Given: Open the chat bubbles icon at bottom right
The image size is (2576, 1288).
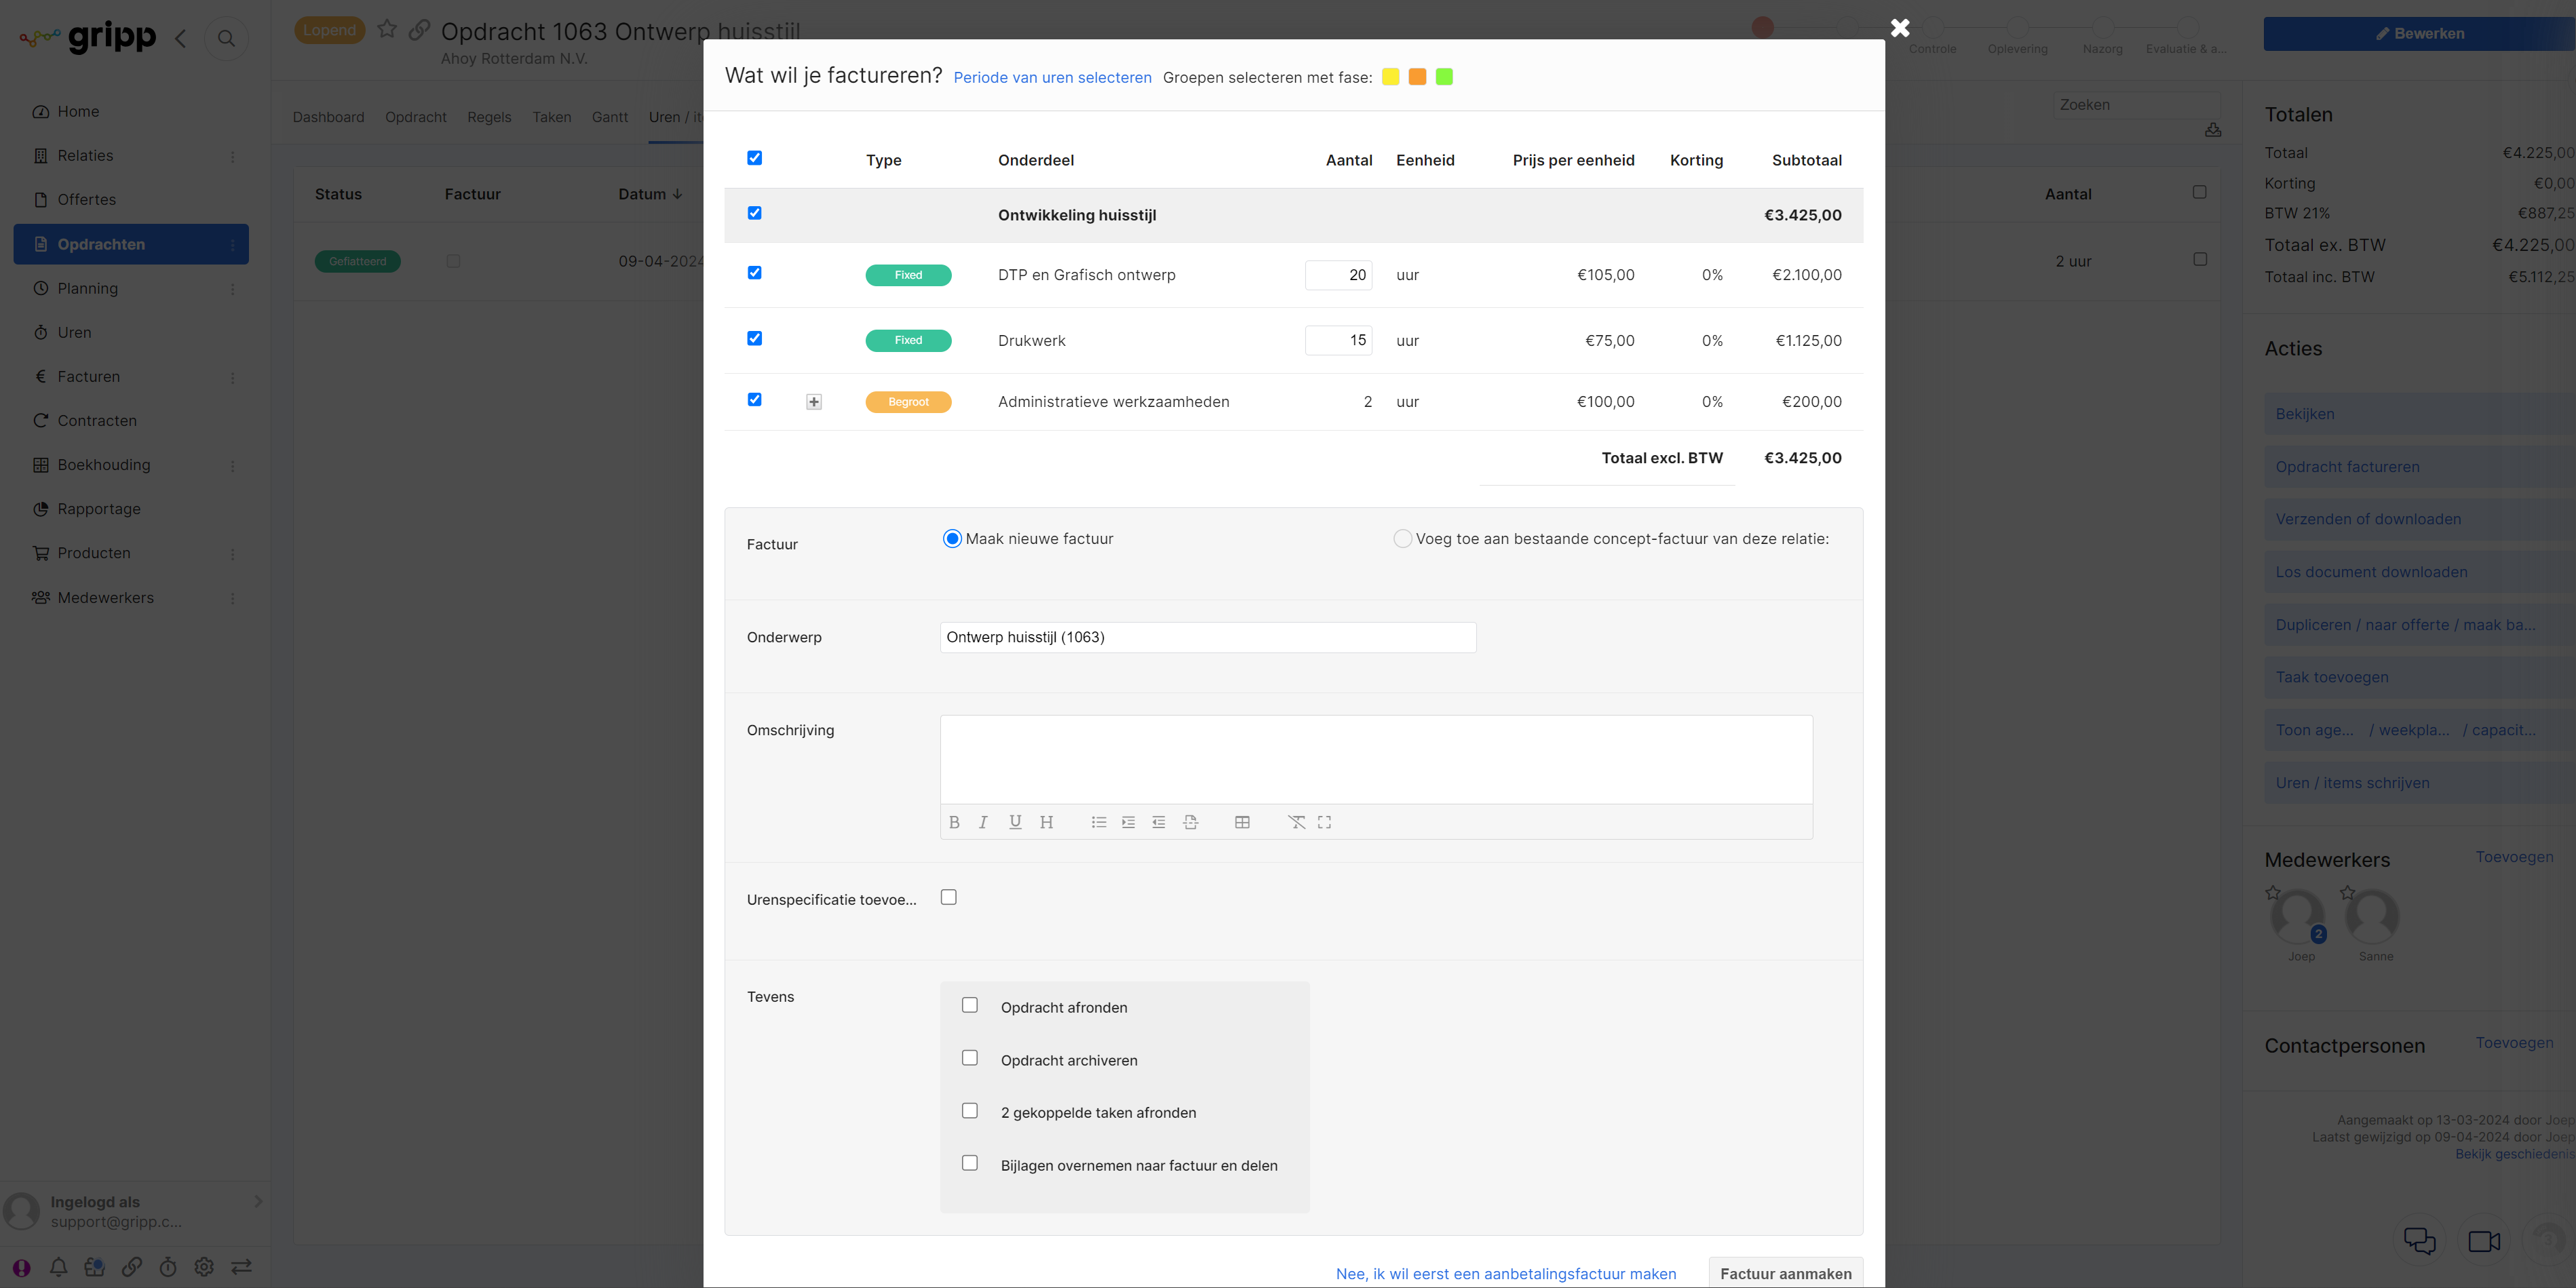Looking at the screenshot, I should (2419, 1240).
